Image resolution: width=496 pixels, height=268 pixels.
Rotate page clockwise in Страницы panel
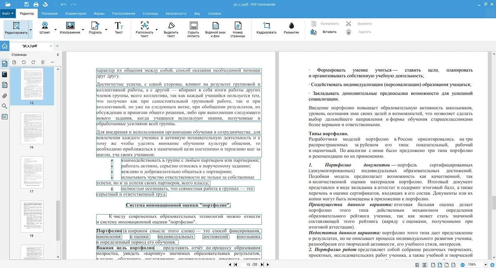coord(33,62)
